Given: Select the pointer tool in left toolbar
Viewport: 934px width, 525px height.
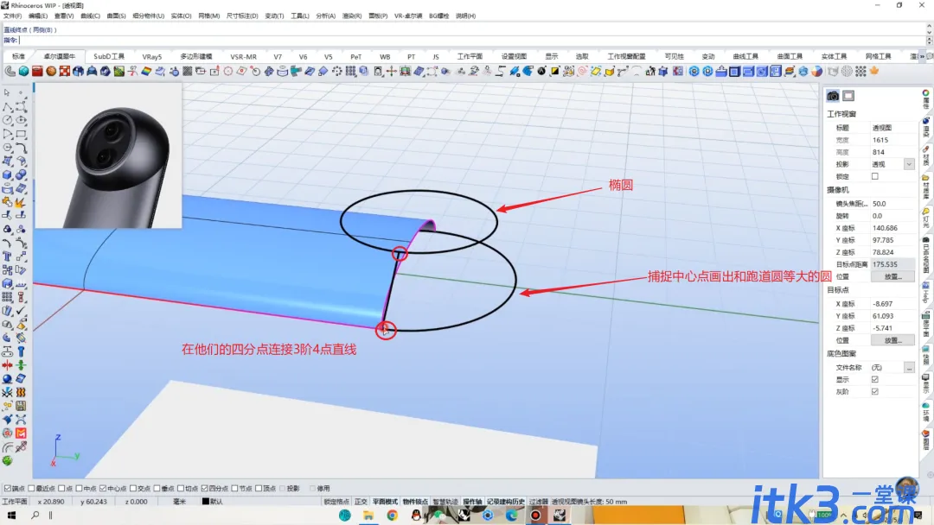Looking at the screenshot, I should (x=7, y=92).
